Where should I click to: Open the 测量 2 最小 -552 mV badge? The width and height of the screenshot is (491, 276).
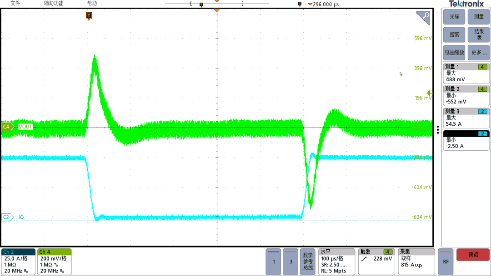(x=466, y=95)
